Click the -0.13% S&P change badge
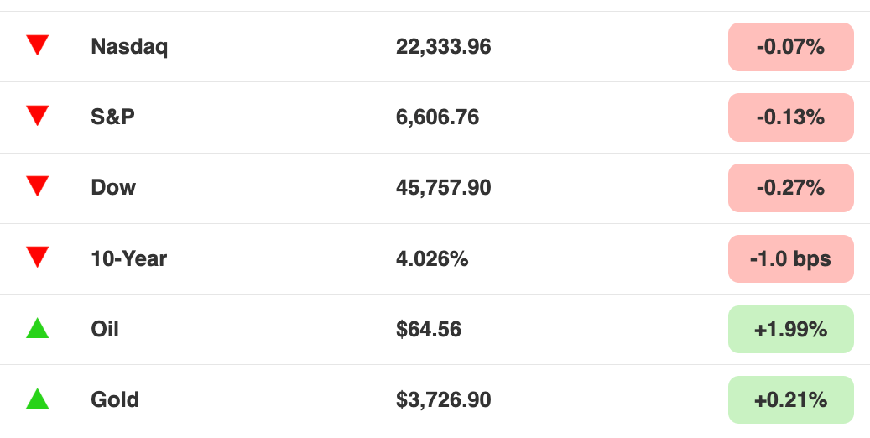 (x=790, y=117)
